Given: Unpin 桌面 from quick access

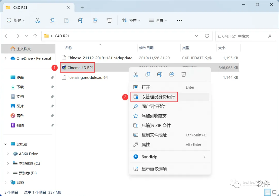Looking at the screenshot, I should (x=52, y=78).
